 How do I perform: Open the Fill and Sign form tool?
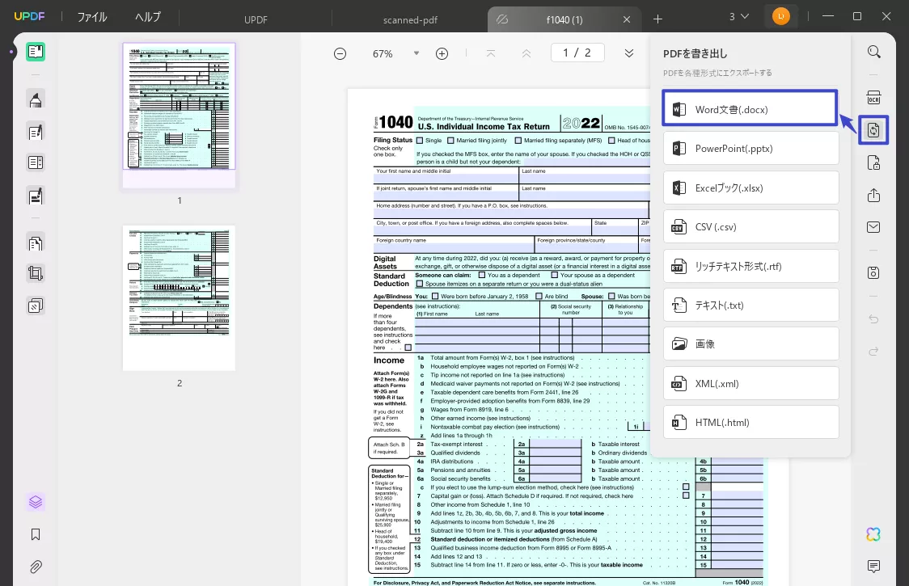coord(36,196)
